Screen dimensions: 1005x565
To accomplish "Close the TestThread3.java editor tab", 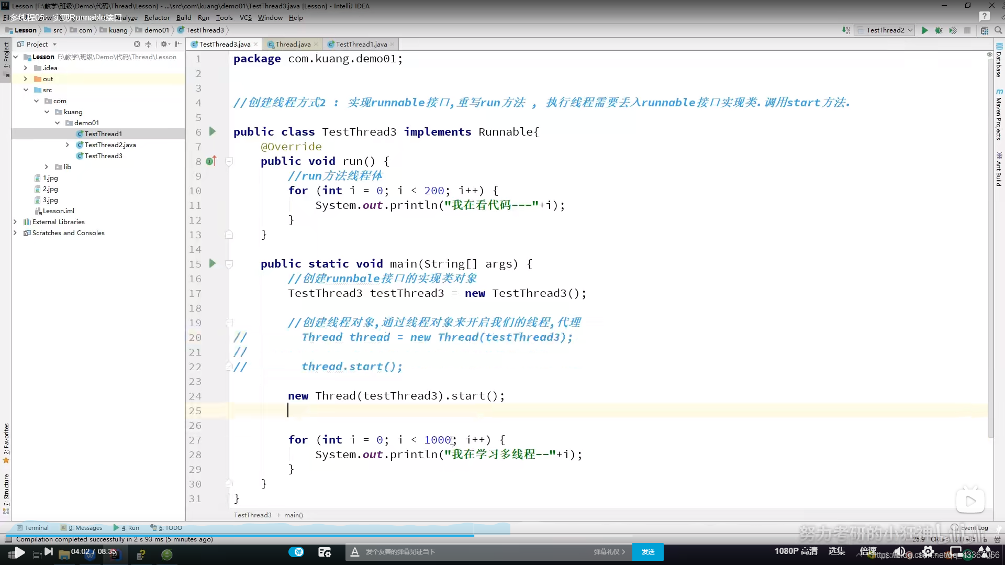I will (x=255, y=45).
